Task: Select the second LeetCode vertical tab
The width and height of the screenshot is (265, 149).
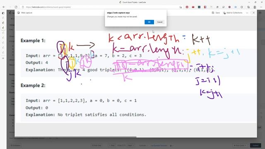Action: click(x=3, y=23)
